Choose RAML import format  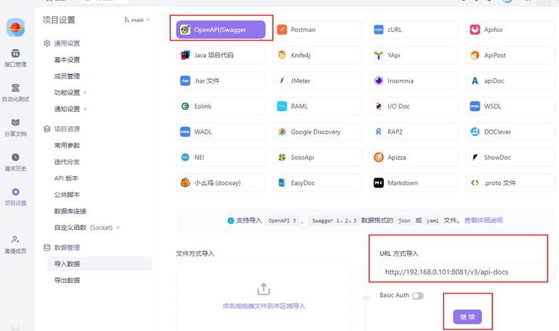click(317, 106)
